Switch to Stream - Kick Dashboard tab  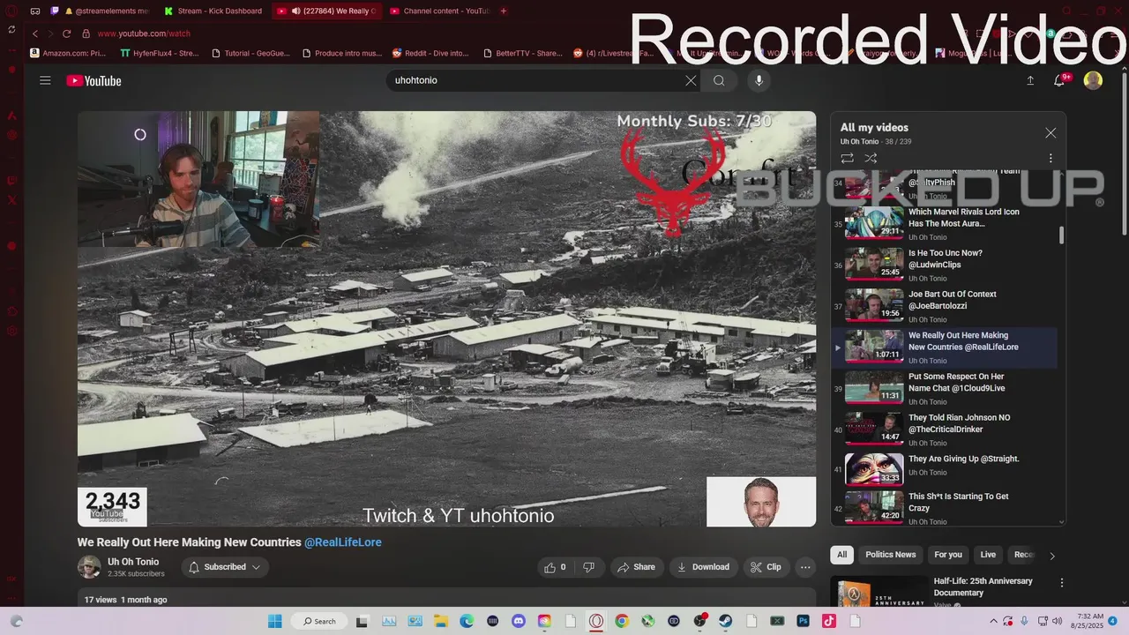coord(214,11)
